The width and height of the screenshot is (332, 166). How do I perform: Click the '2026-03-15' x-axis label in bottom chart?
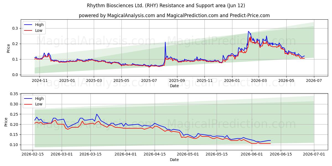(90, 154)
